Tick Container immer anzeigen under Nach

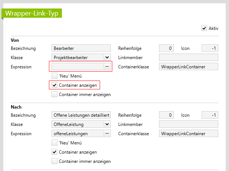pyautogui.click(x=54, y=161)
